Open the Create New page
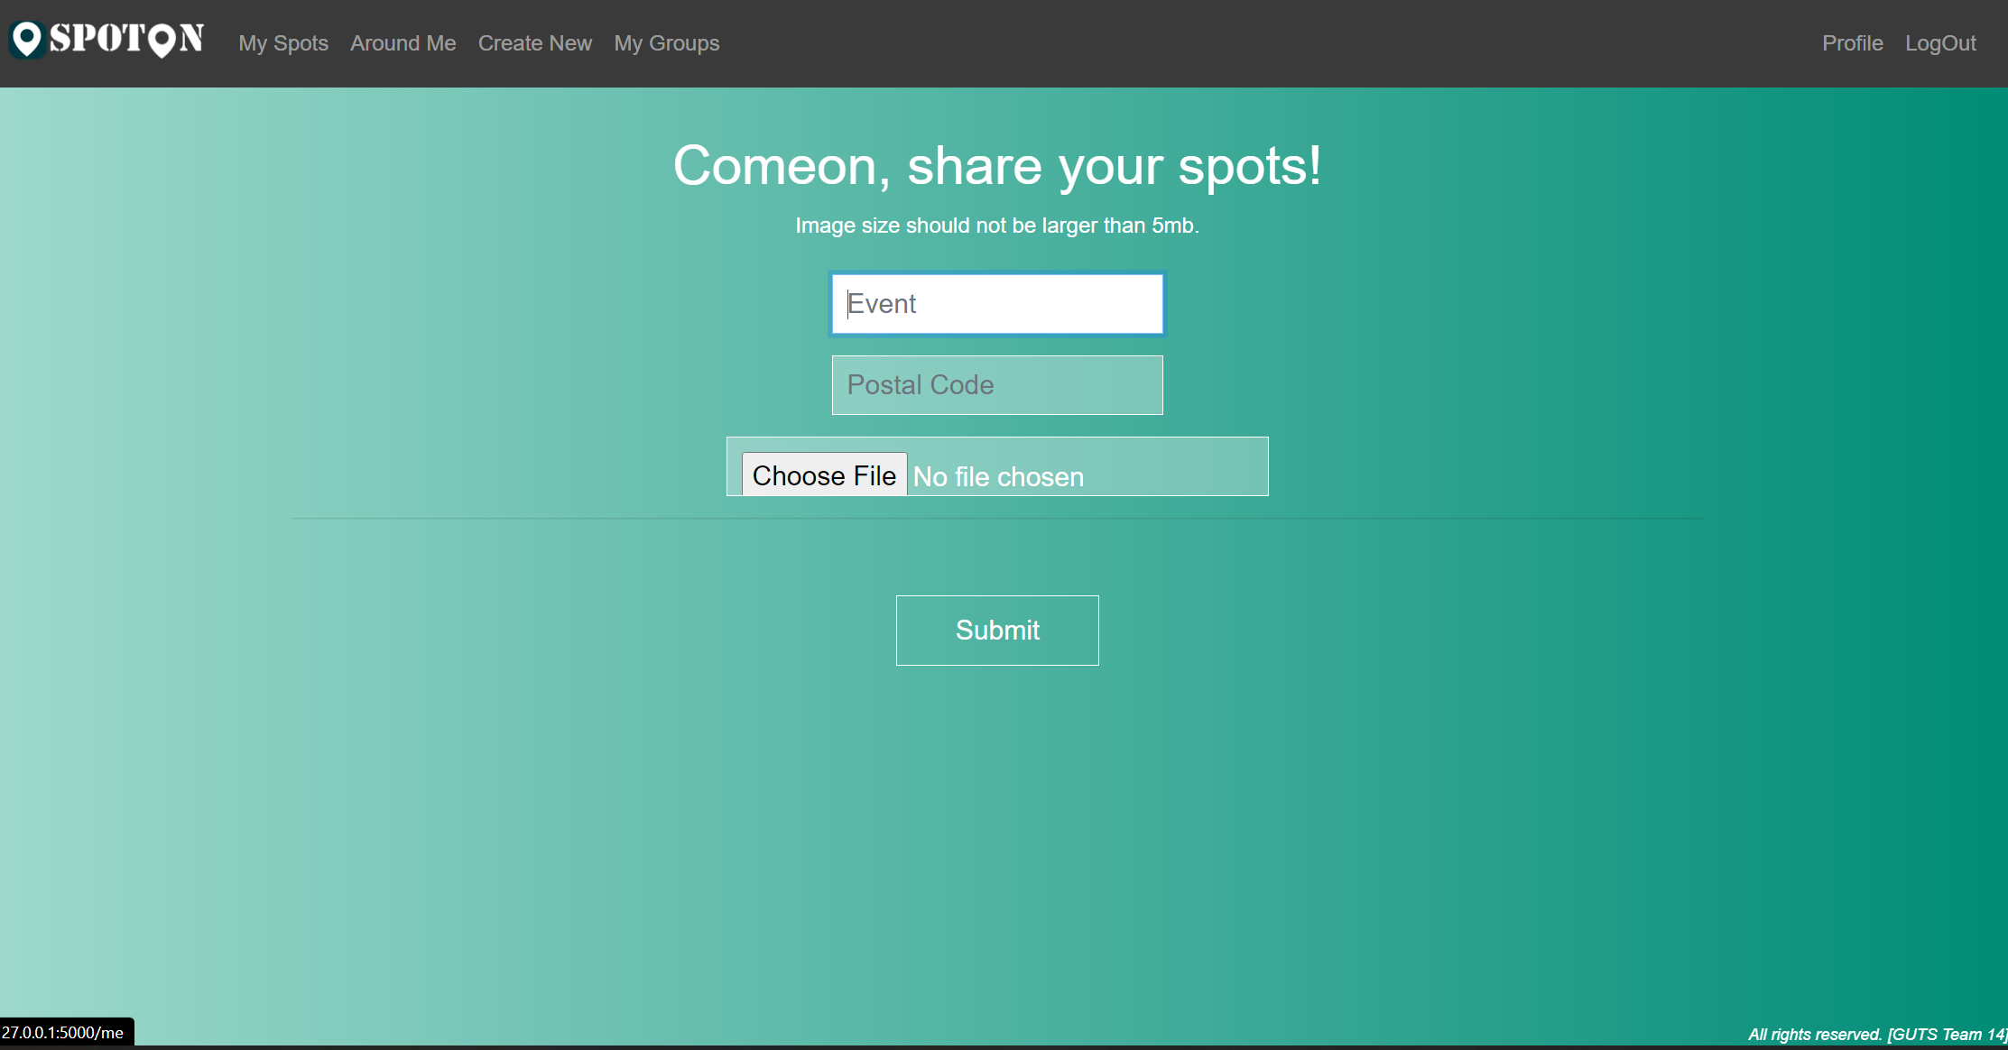Image resolution: width=2008 pixels, height=1050 pixels. coord(534,43)
